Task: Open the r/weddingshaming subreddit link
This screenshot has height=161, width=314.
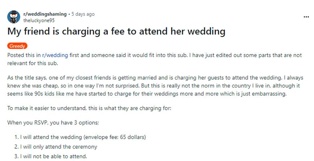Action: click(45, 14)
